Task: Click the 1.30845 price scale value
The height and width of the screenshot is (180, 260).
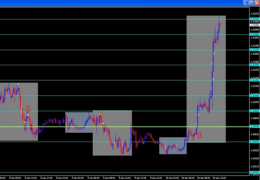Action: [255, 118]
